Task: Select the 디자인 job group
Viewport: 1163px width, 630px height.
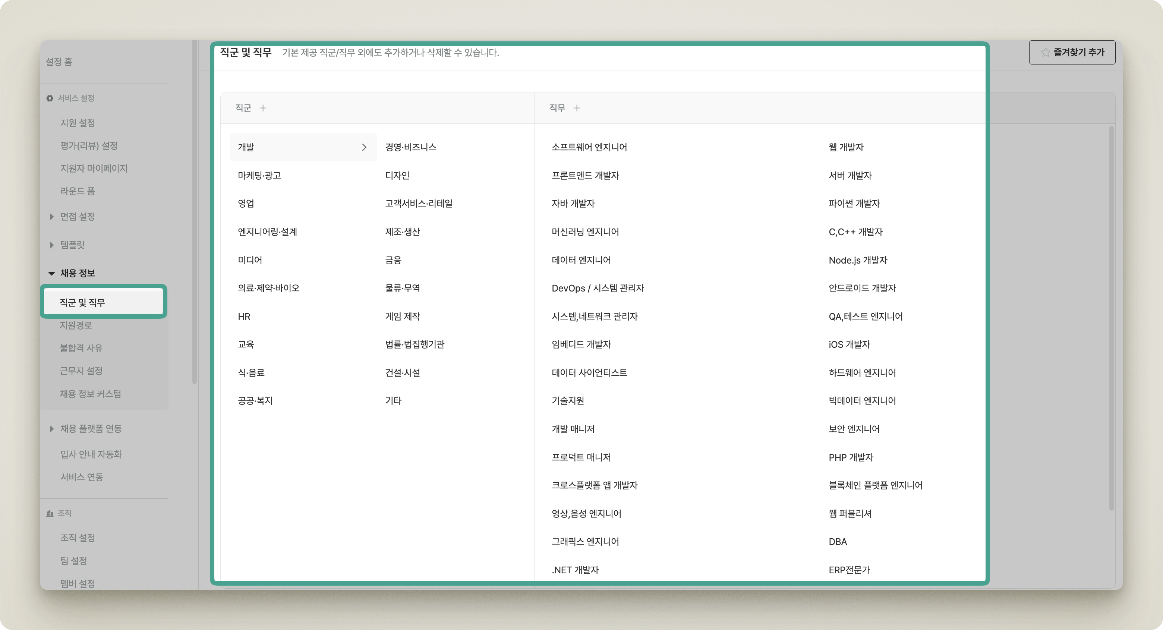Action: (397, 175)
